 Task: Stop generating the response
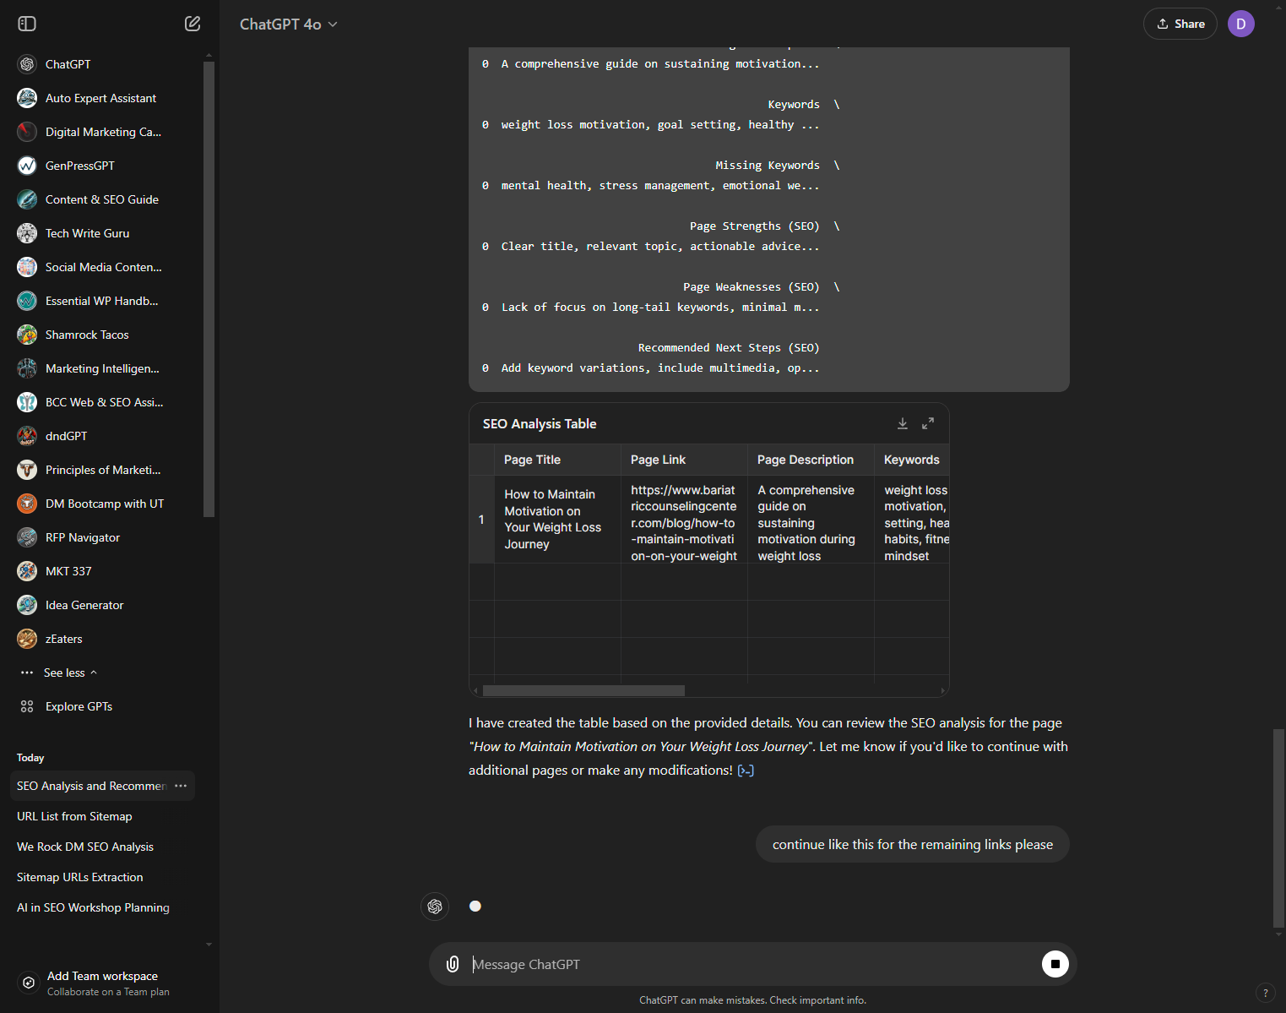[1055, 964]
